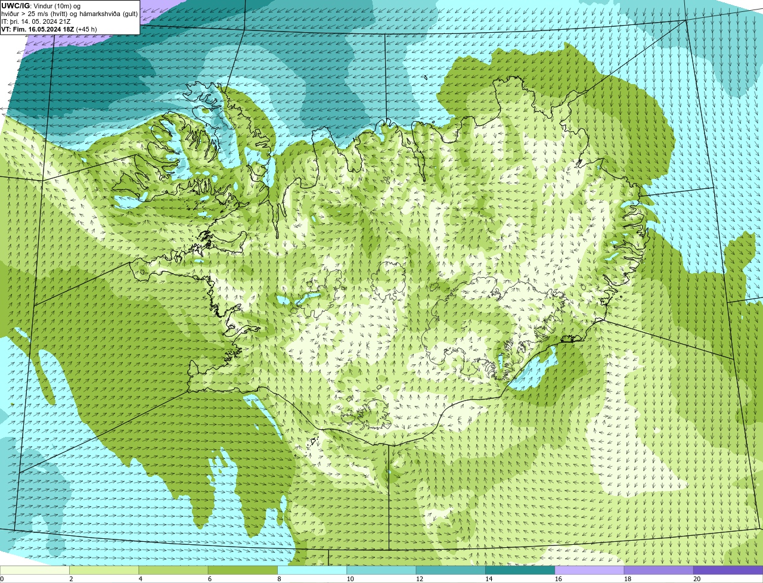Click the '10' label on the colour scale
The image size is (763, 583).
(x=350, y=579)
